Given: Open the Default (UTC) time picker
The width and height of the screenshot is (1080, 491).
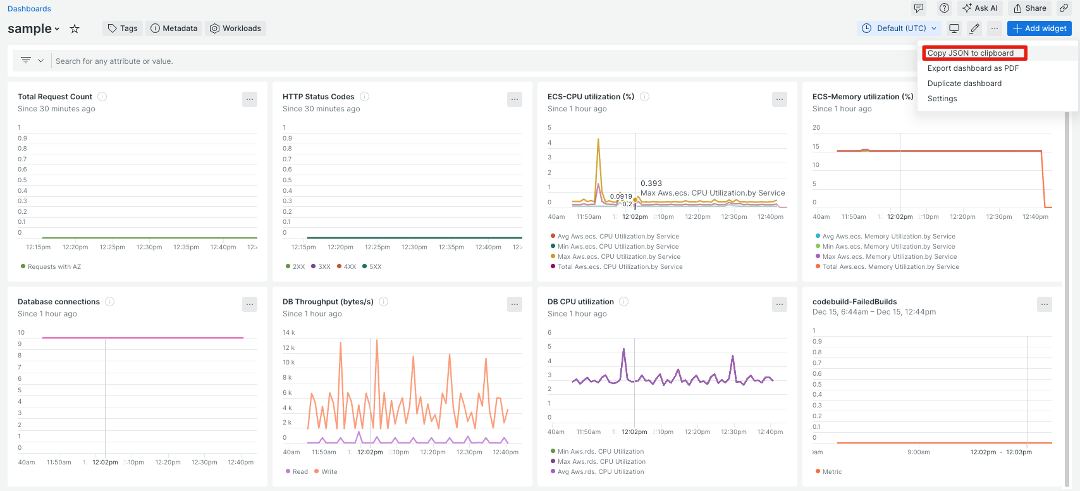Looking at the screenshot, I should pos(900,28).
